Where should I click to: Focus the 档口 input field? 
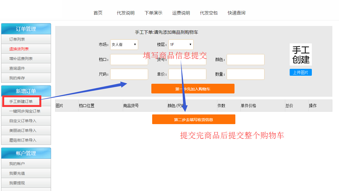[x=129, y=59]
